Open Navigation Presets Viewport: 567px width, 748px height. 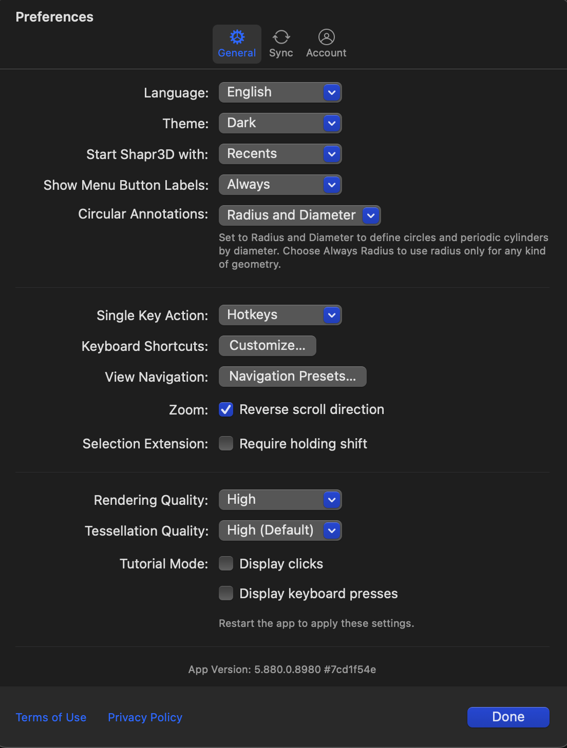tap(292, 376)
